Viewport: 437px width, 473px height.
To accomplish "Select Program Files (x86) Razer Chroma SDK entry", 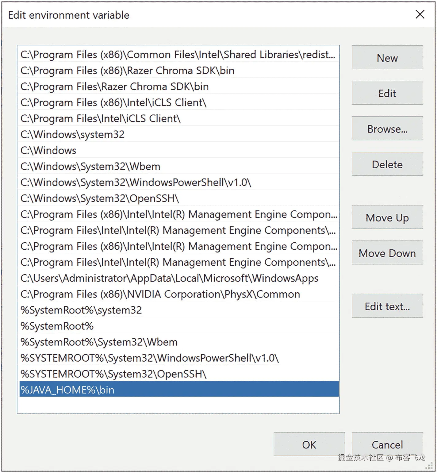I will click(179, 70).
